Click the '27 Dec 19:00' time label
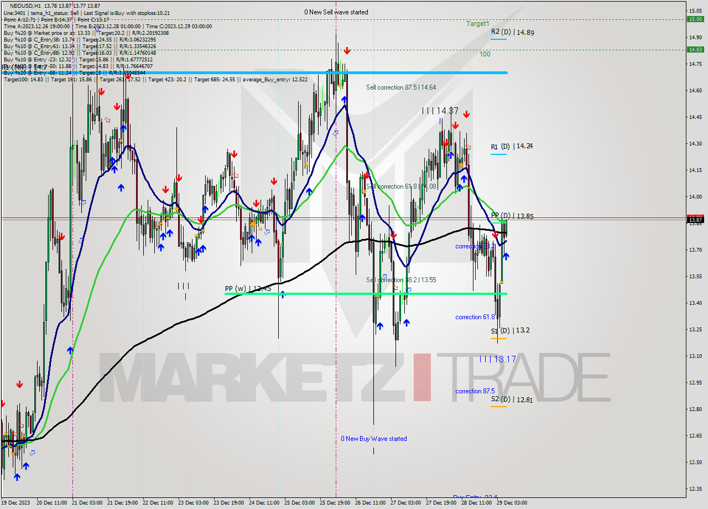The image size is (708, 509). click(x=441, y=503)
